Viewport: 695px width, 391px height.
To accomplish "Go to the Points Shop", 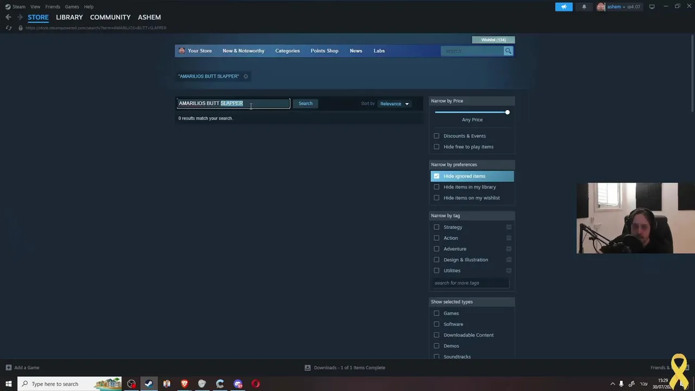I will [324, 51].
